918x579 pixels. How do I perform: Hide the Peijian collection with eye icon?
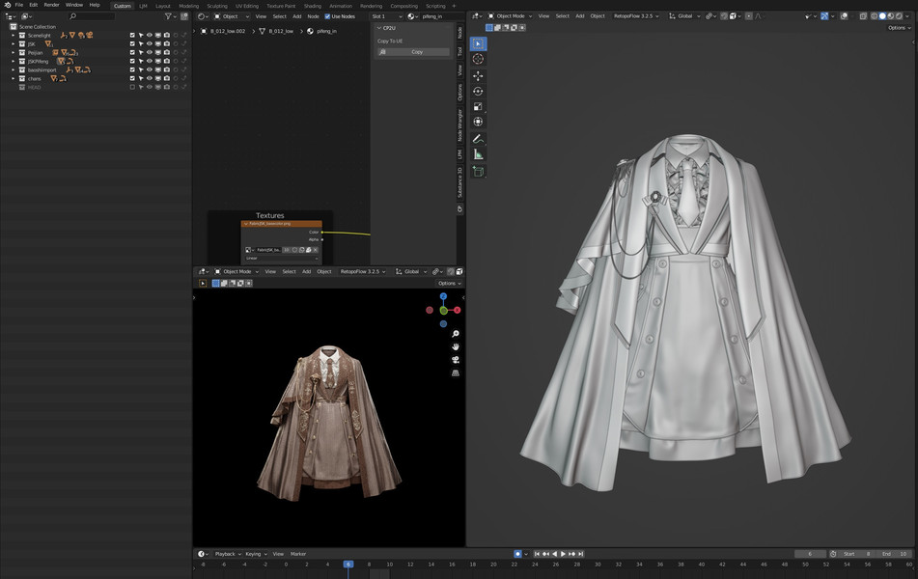click(150, 52)
